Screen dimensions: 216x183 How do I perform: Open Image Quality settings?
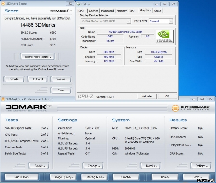click(64, 177)
